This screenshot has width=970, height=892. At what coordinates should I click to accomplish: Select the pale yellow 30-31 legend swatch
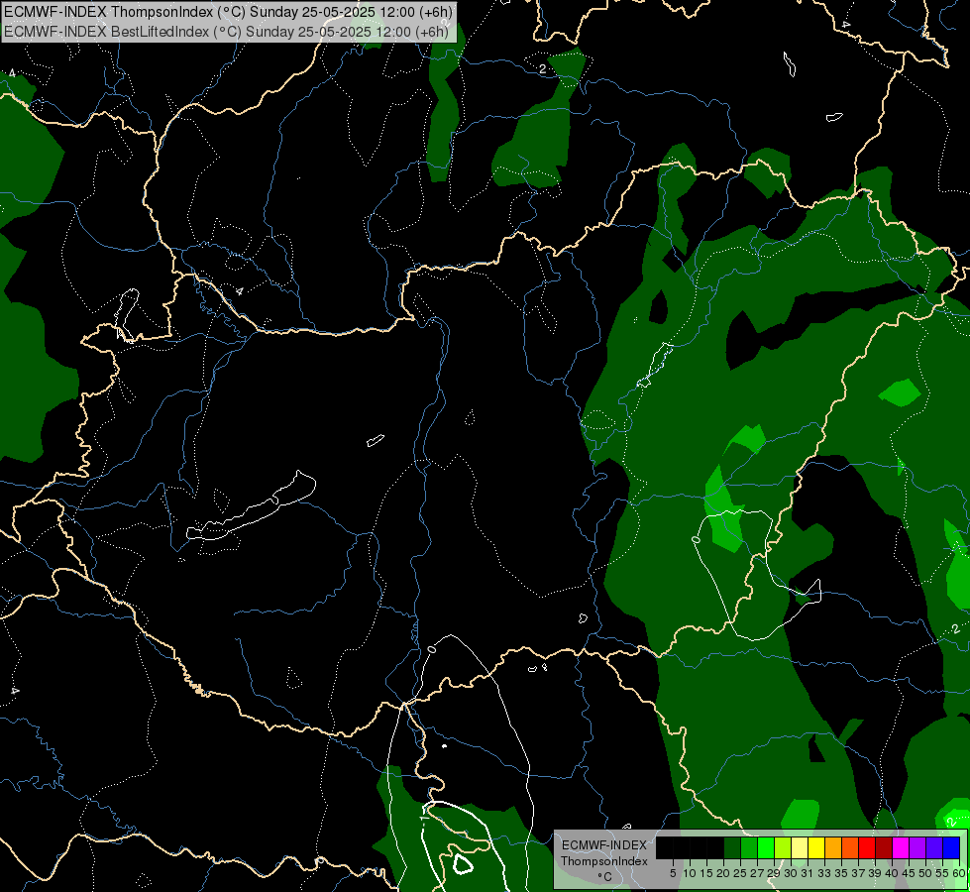pos(800,847)
